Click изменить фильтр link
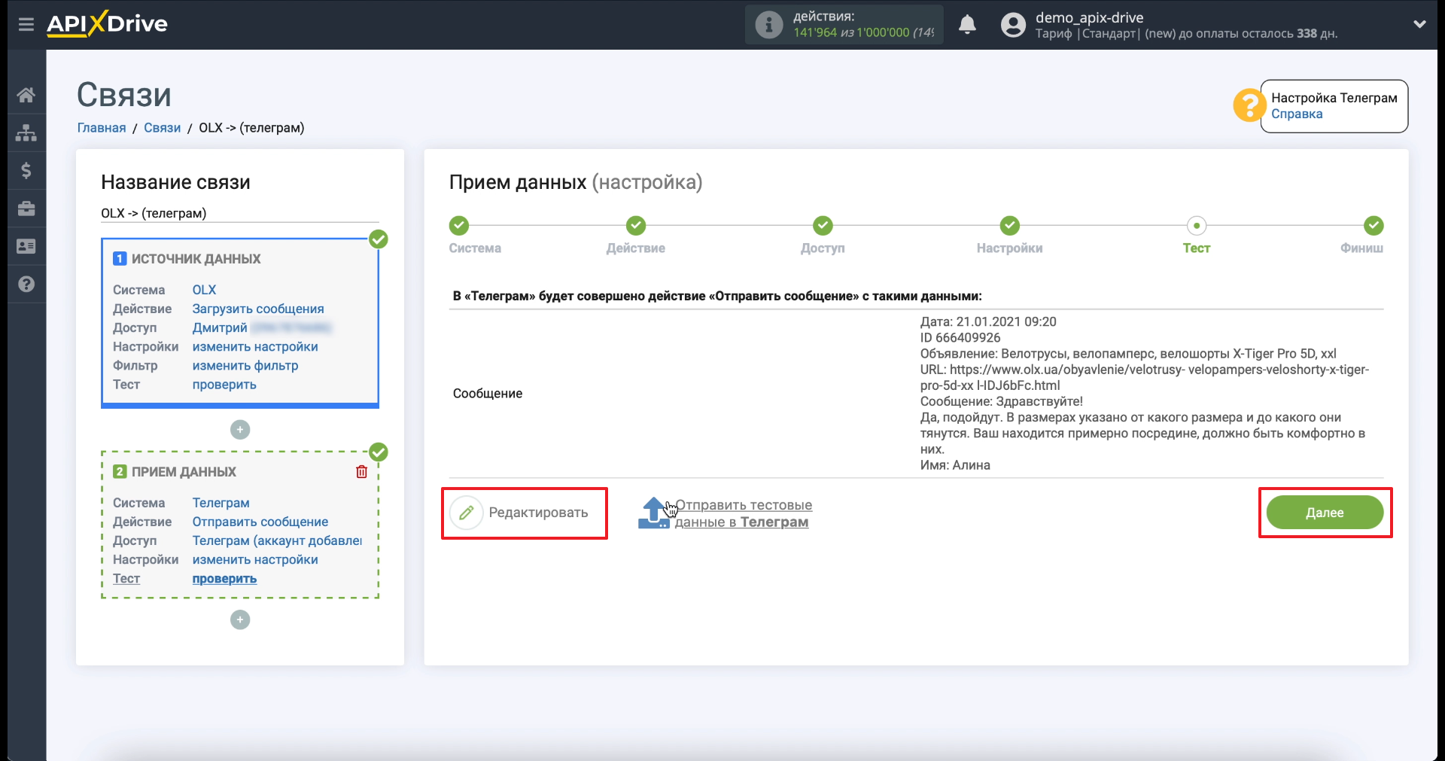Image resolution: width=1445 pixels, height=761 pixels. pos(245,366)
